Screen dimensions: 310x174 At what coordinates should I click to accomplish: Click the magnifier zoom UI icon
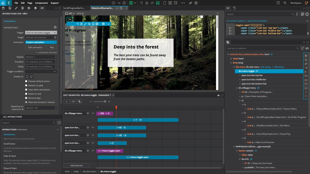click(285, 3)
